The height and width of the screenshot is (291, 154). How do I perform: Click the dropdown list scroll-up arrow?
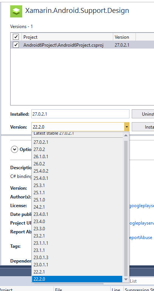tap(126, 135)
